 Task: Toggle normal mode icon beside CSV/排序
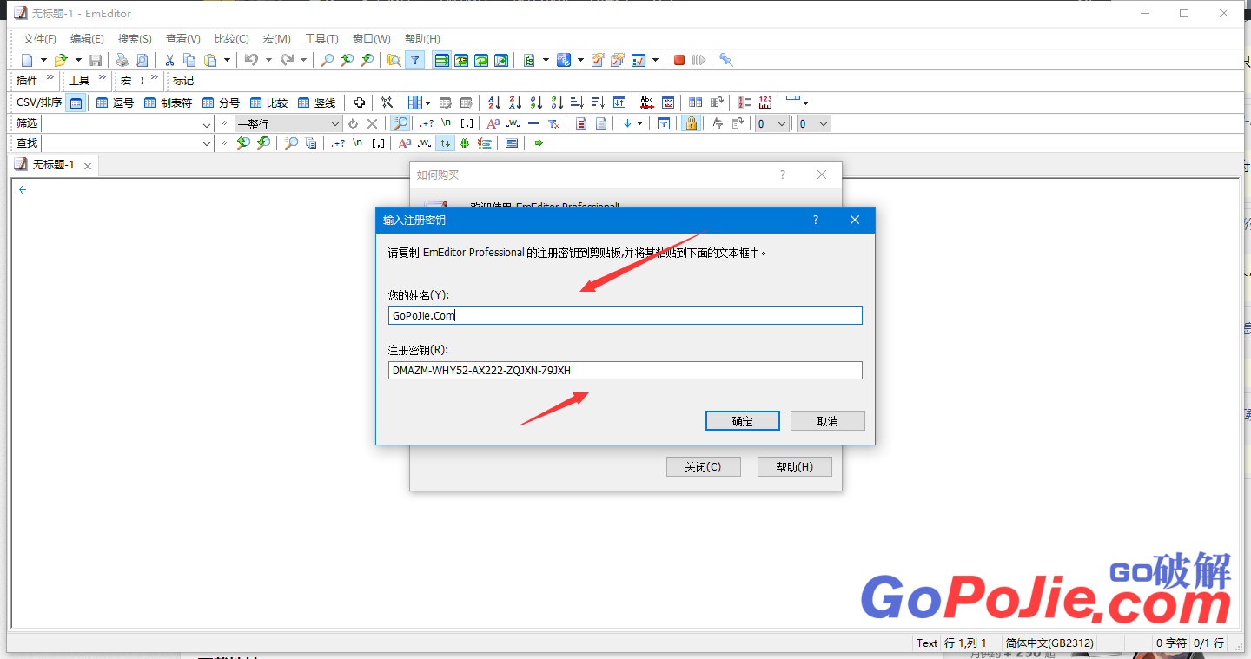pos(76,102)
